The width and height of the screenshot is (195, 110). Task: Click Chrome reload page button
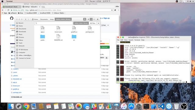pos(8,10)
